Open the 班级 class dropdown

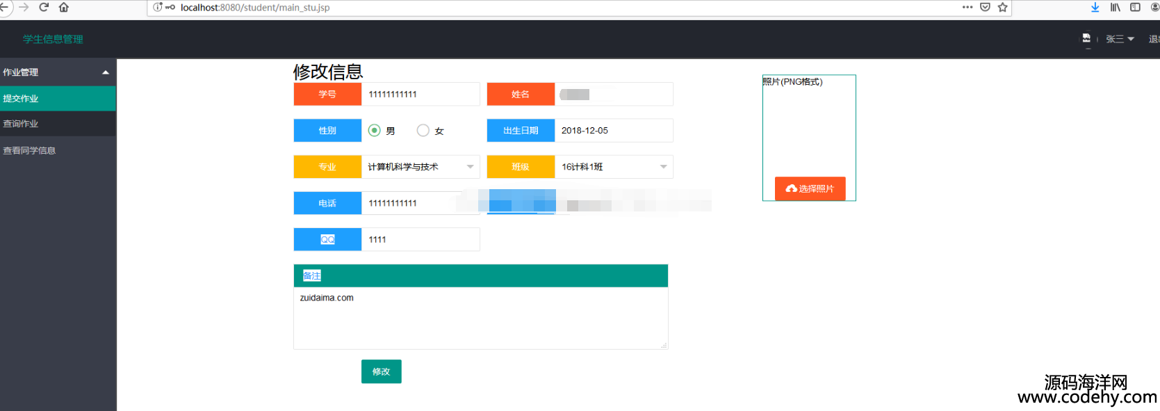[x=614, y=167]
